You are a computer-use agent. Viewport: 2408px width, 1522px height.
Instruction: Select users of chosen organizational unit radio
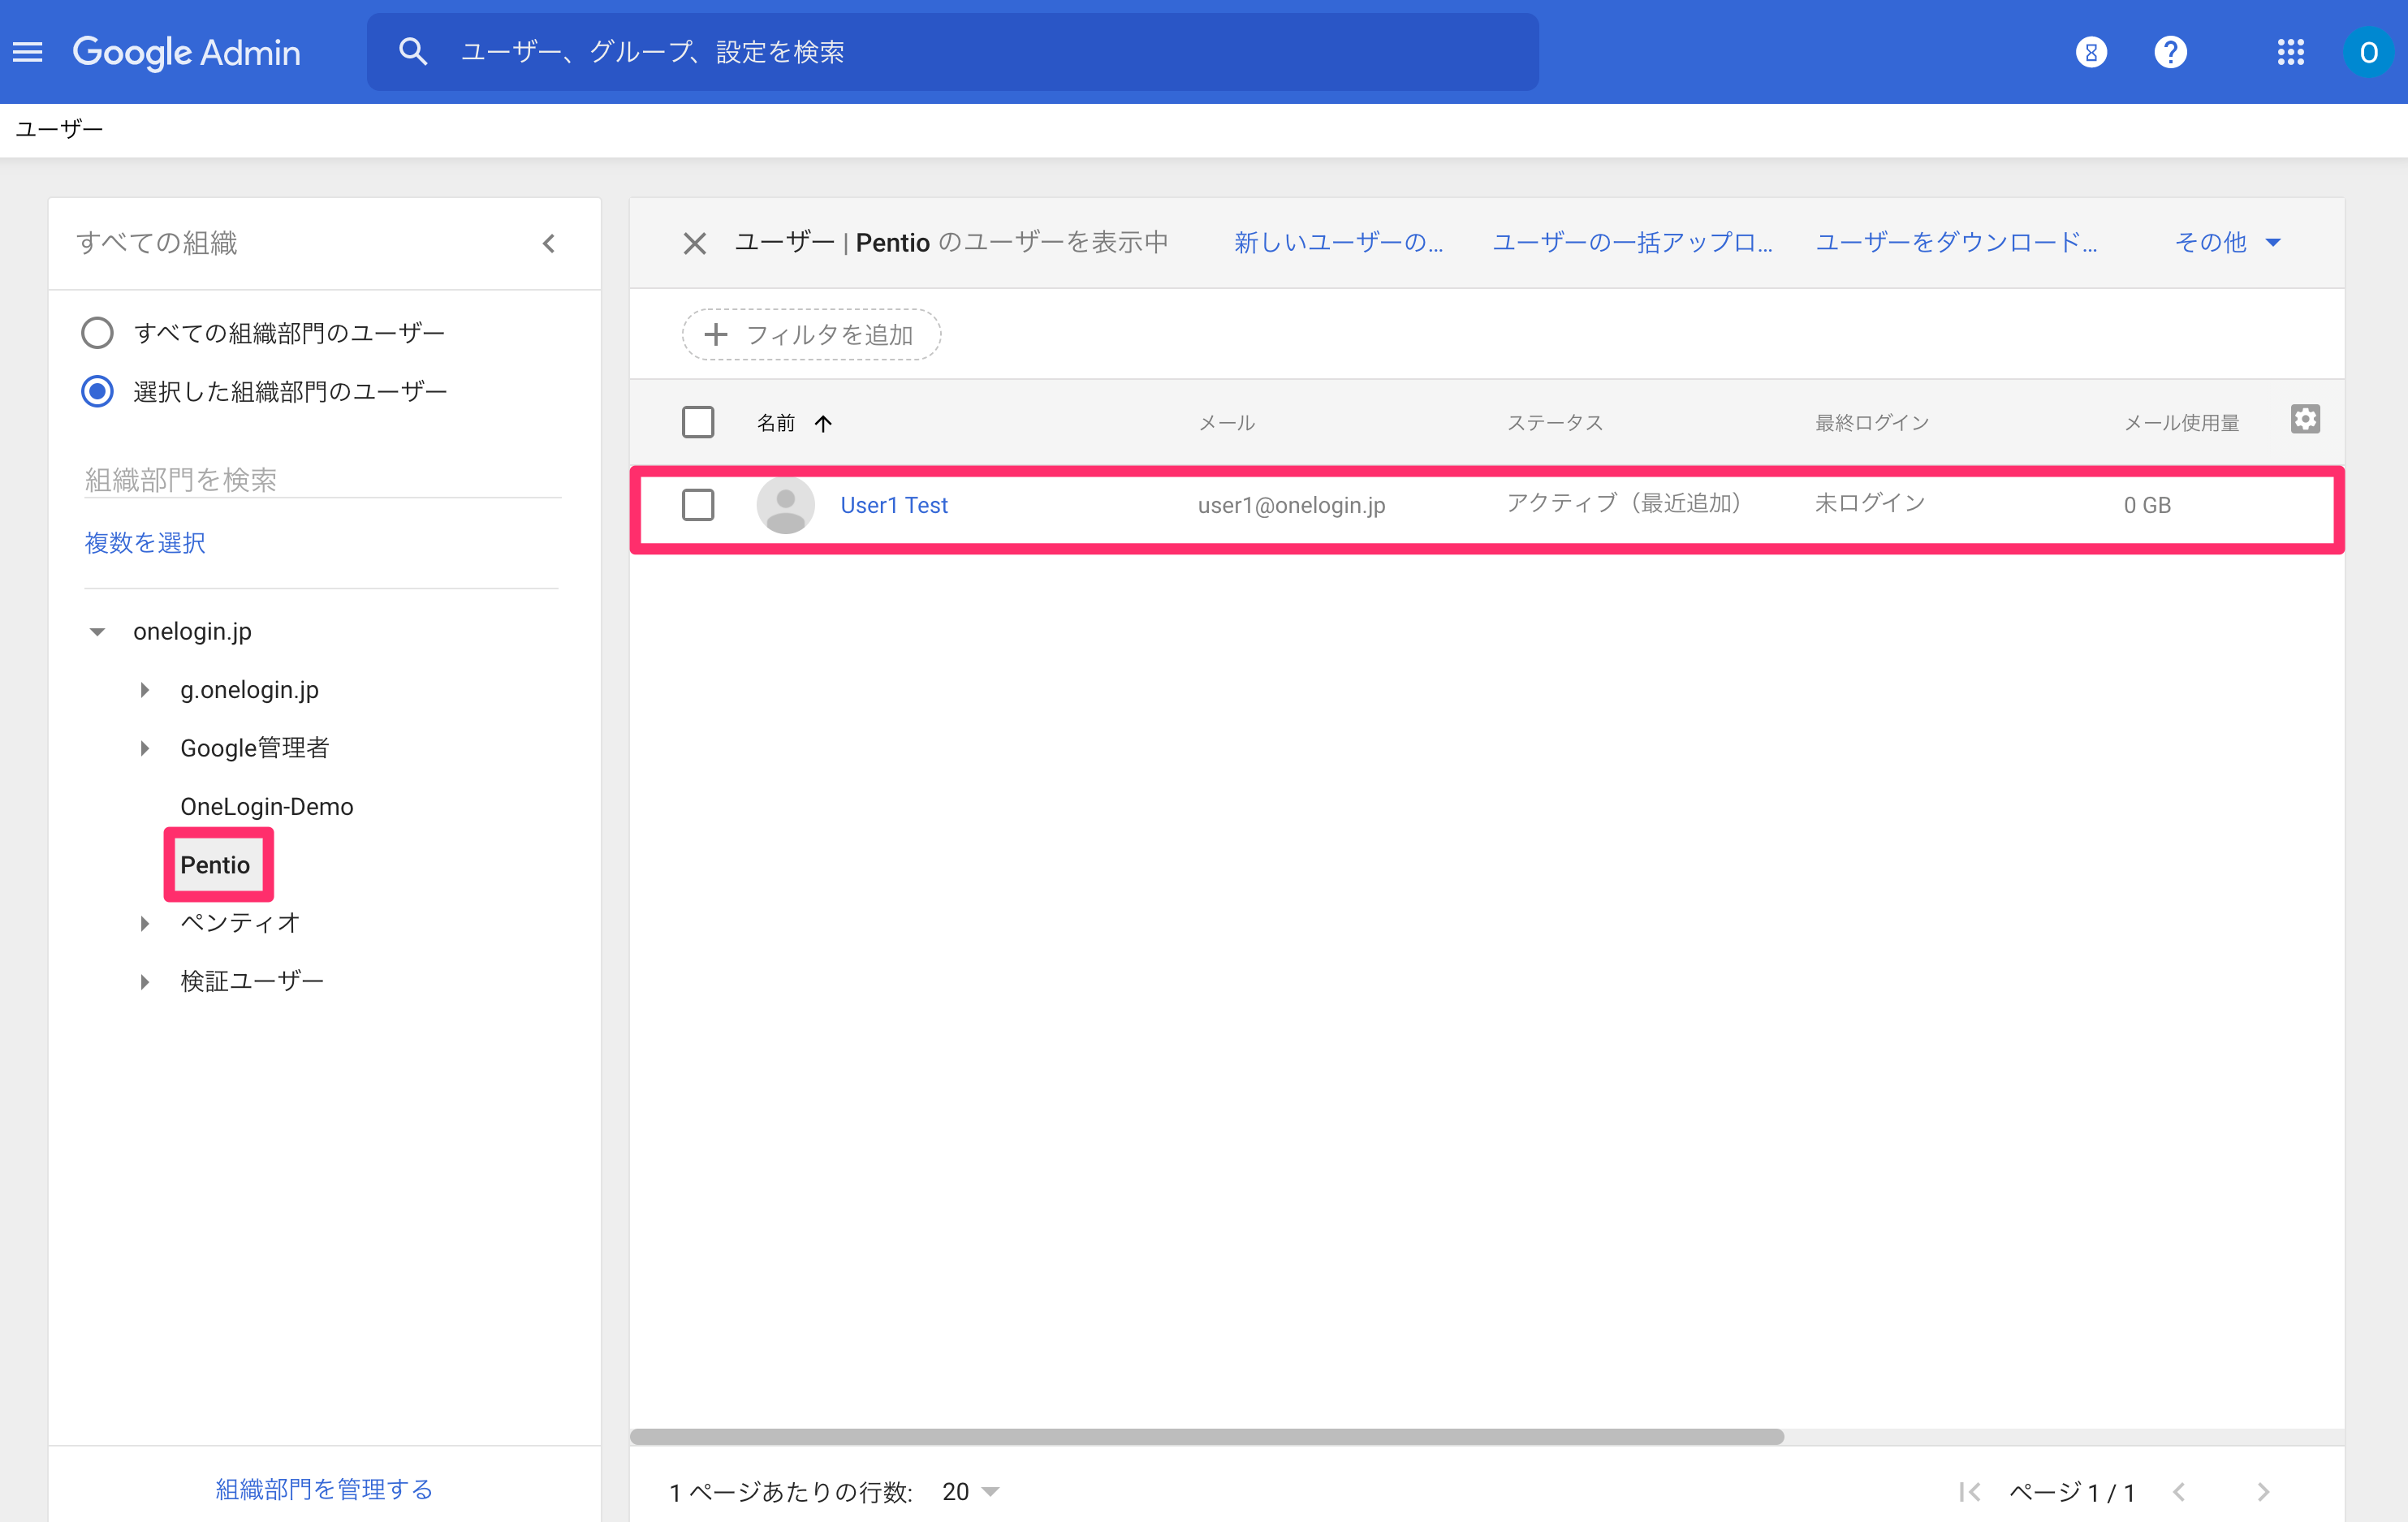tap(97, 391)
